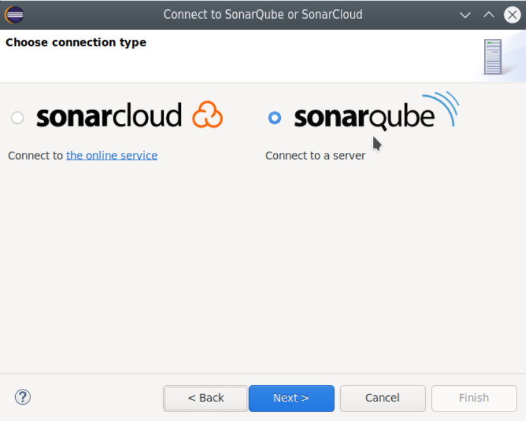The height and width of the screenshot is (421, 526).
Task: Click the server tower banner icon
Action: 493,57
